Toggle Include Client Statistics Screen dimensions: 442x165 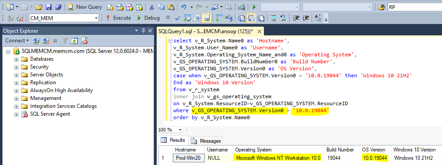coord(228,18)
